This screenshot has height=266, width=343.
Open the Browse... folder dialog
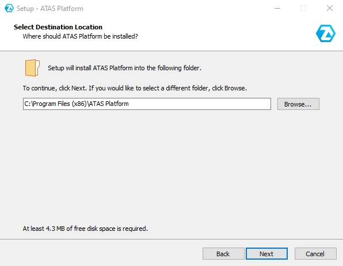(298, 104)
